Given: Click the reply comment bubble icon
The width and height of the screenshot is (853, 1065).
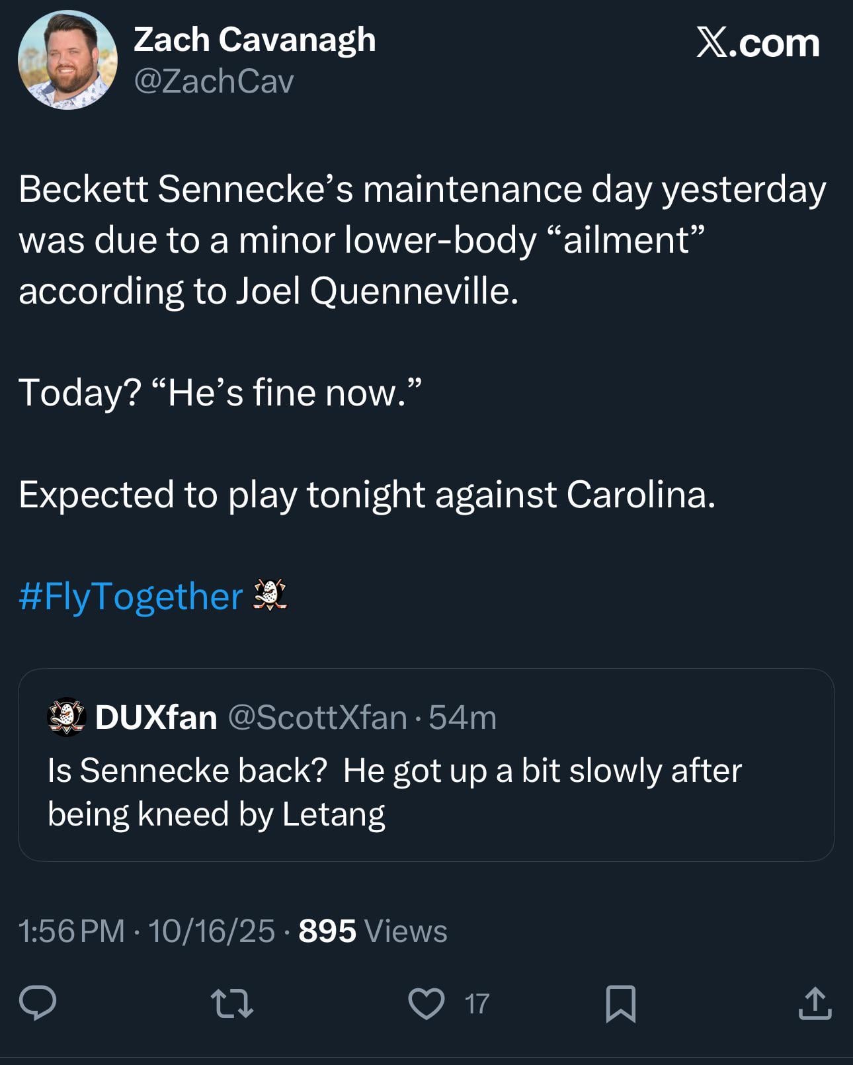Looking at the screenshot, I should 38,1003.
